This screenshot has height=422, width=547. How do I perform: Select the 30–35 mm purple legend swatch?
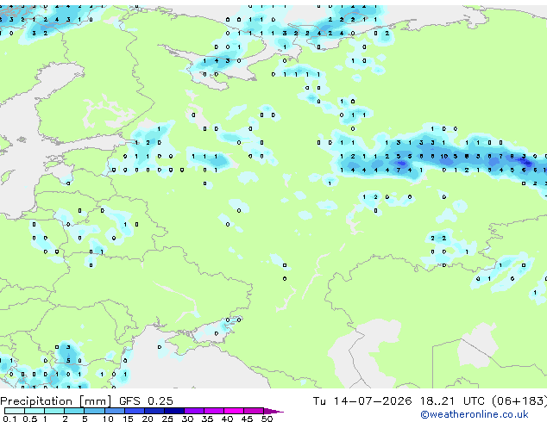[194, 411]
